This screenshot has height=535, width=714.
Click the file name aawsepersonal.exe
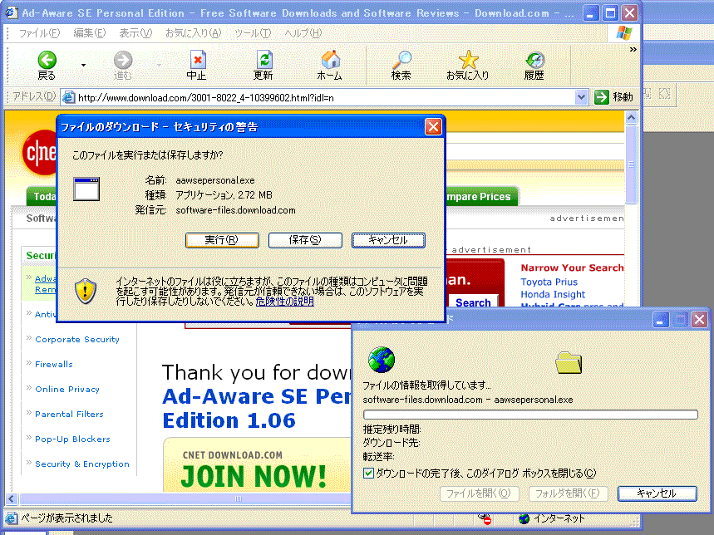tap(215, 180)
